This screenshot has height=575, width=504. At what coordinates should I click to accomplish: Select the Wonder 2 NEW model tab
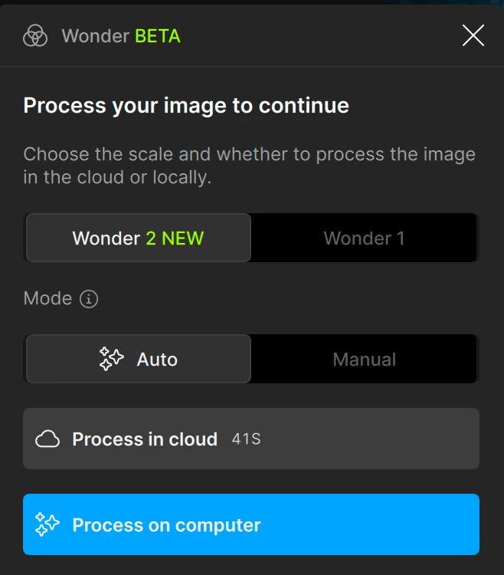coord(138,238)
